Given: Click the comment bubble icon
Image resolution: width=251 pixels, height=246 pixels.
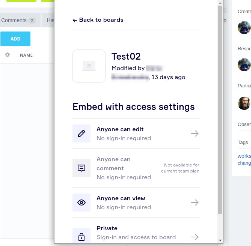Looking at the screenshot, I should click(x=81, y=168).
